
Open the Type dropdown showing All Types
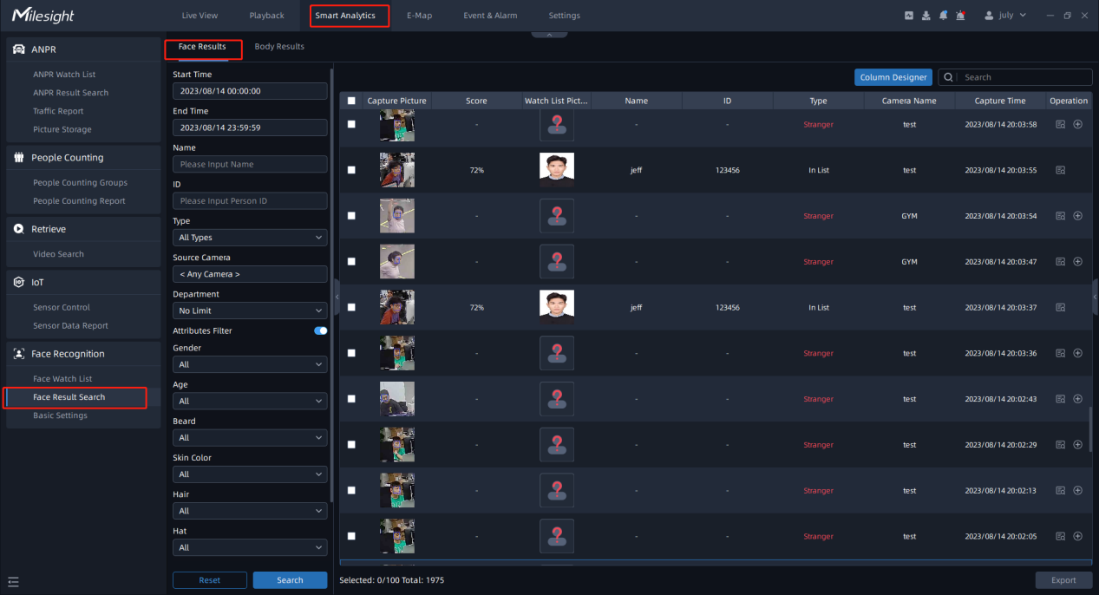coord(250,237)
